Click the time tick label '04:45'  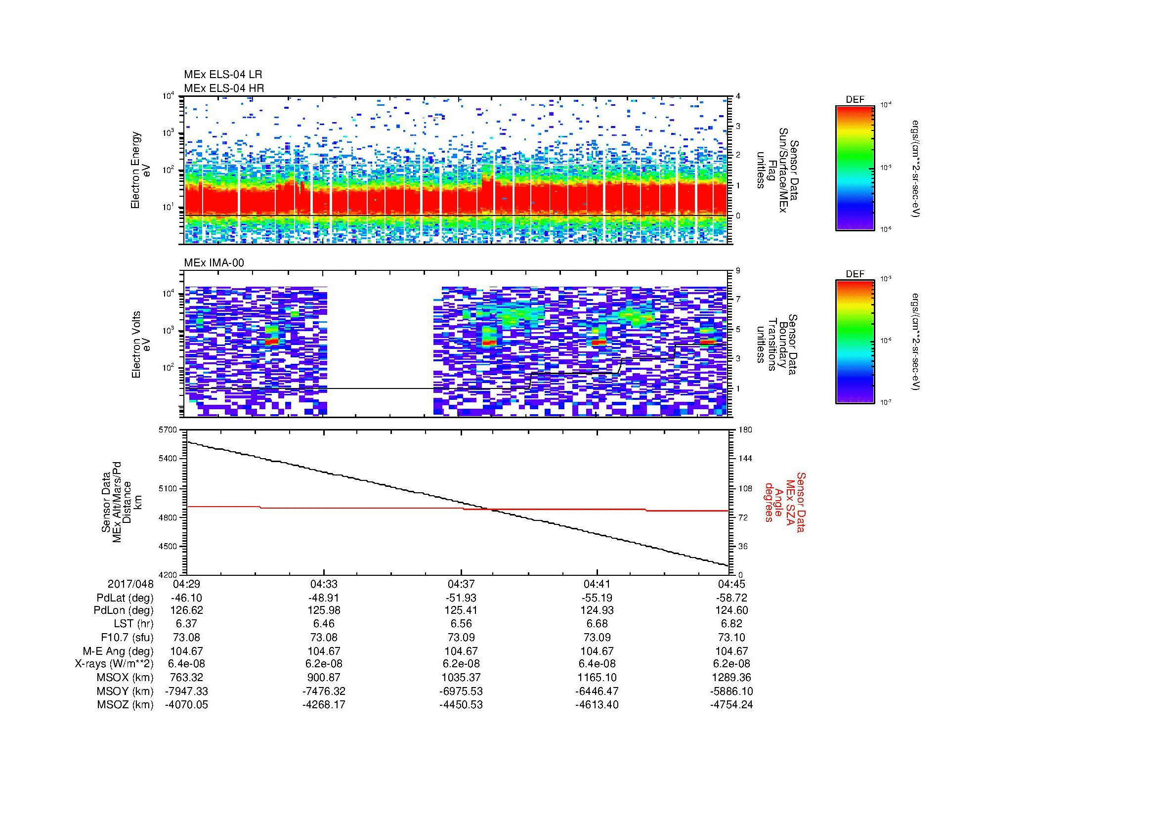(x=731, y=584)
